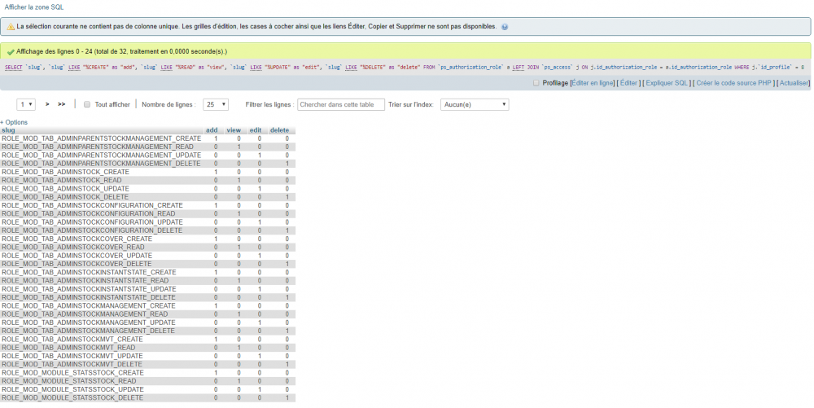Screen dimensions: 814x408
Task: Open Afficher la zone SQL link
Action: pos(34,7)
